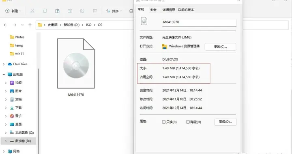Click the 音乐 Music icon in sidebar
The width and height of the screenshot is (292, 154).
12,116
